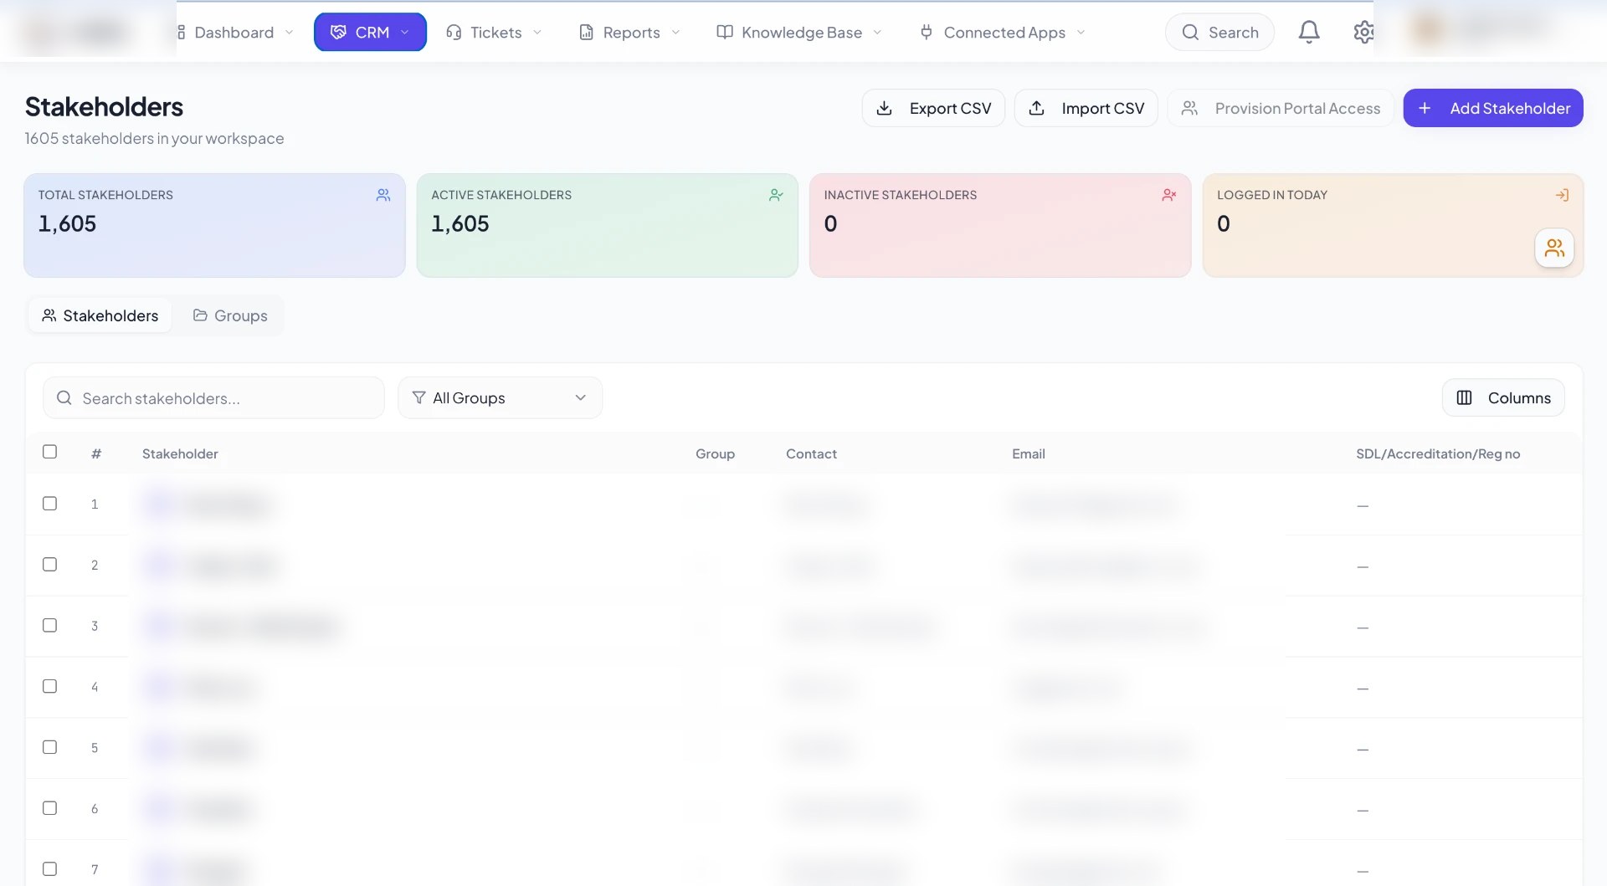Focus the Search stakeholders input
1607x886 pixels.
click(x=213, y=398)
